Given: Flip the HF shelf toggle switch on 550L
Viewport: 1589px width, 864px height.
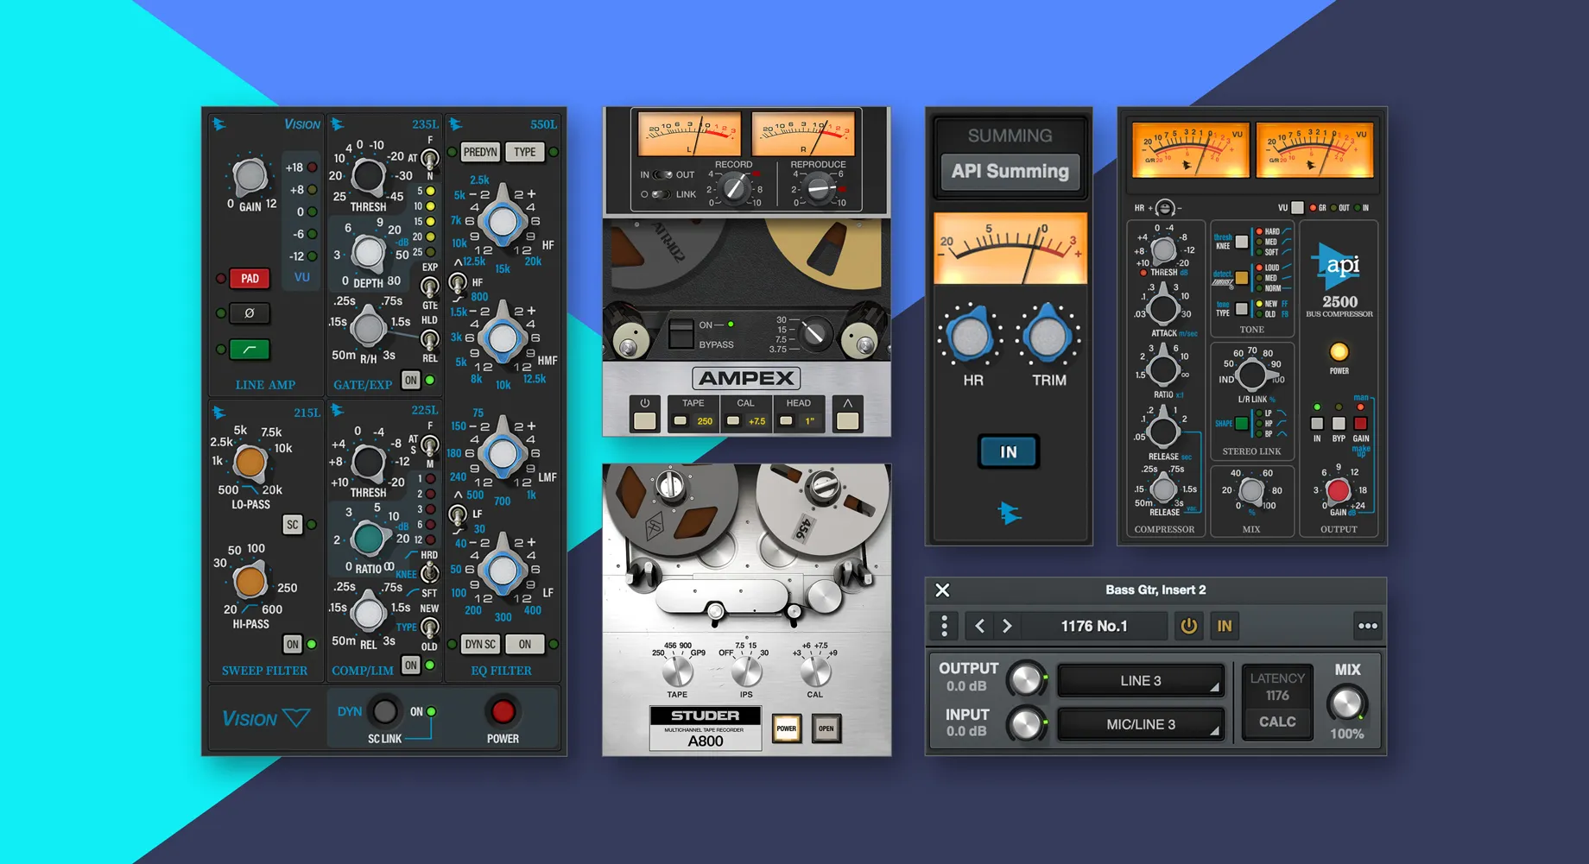Looking at the screenshot, I should (458, 283).
